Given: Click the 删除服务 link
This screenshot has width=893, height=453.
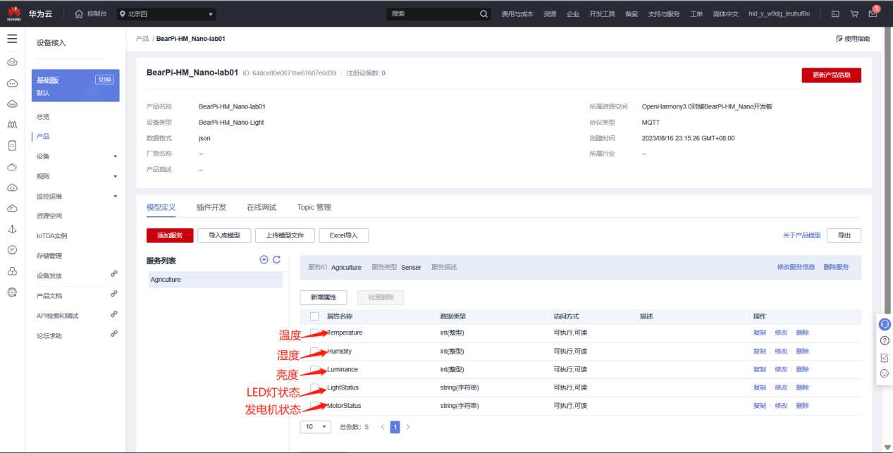Looking at the screenshot, I should pos(836,267).
